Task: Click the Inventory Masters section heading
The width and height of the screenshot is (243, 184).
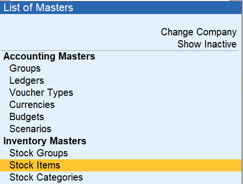Action: (x=45, y=141)
